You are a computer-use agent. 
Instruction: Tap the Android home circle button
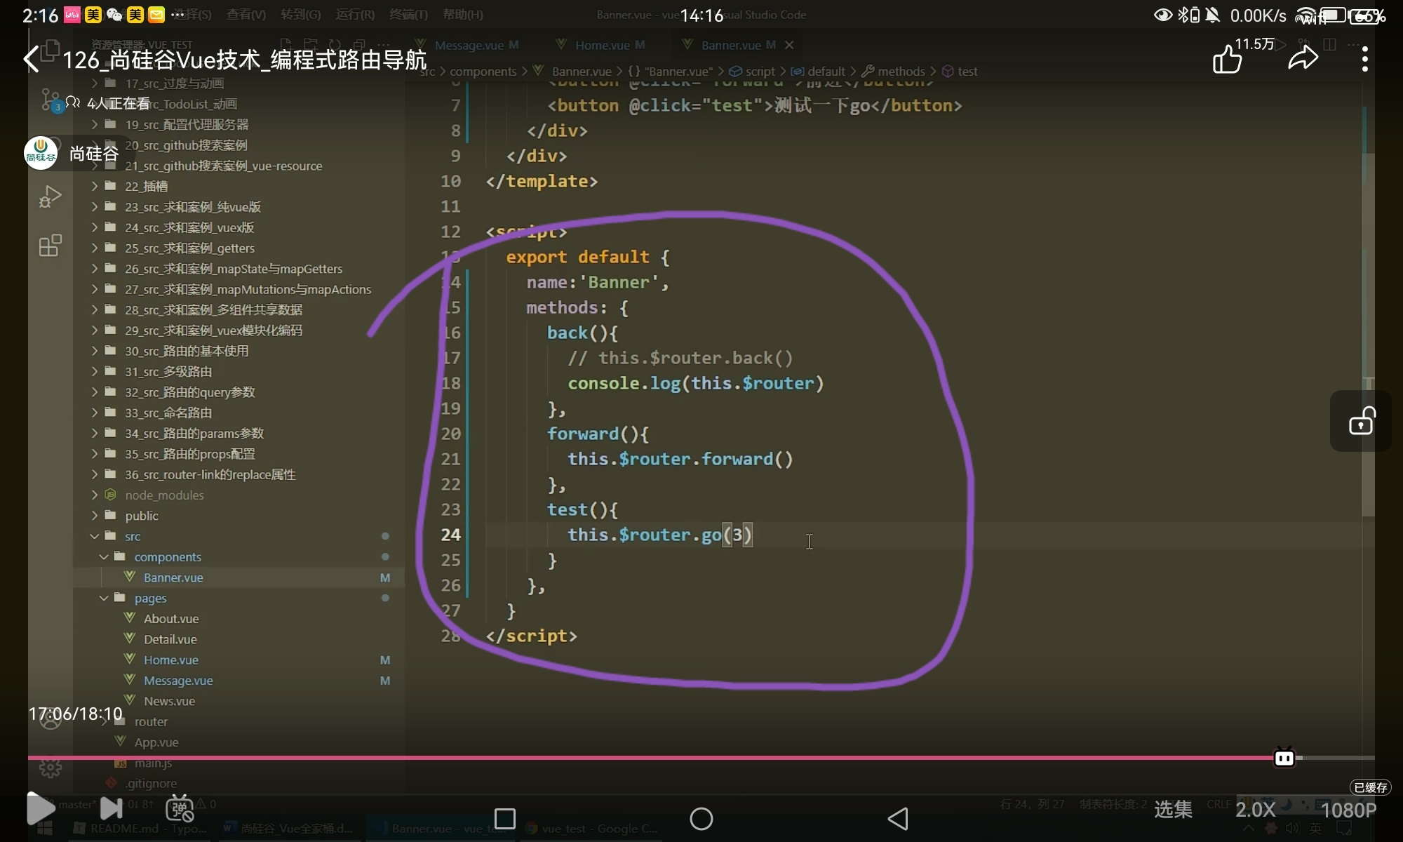point(701,818)
